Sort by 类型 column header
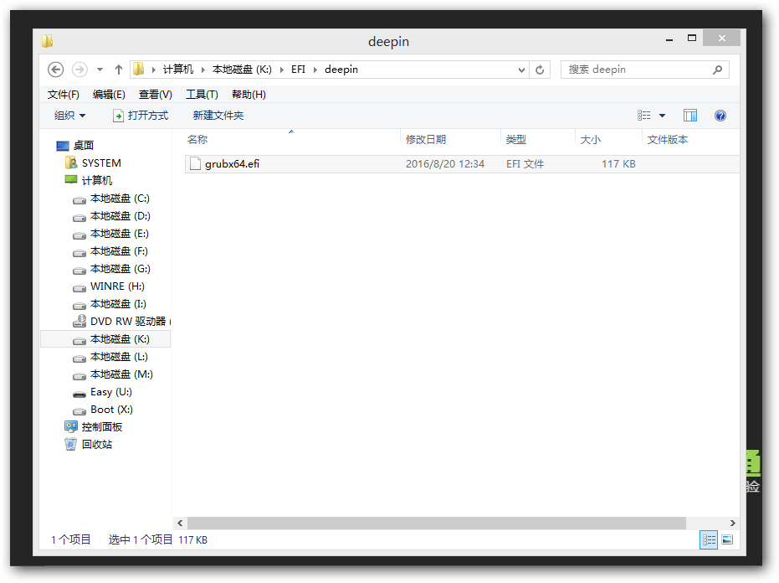The image size is (779, 583). [x=515, y=140]
